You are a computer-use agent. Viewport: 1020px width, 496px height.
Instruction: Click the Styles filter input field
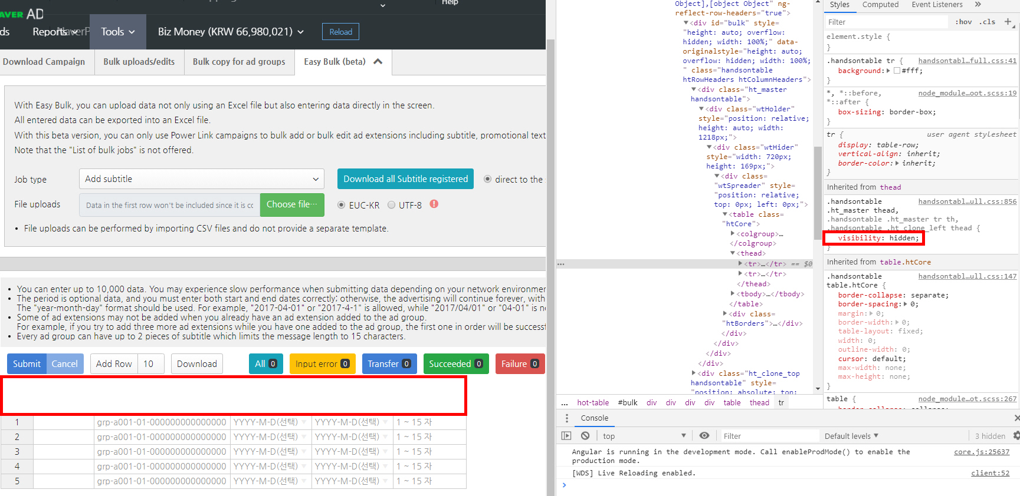pos(887,22)
